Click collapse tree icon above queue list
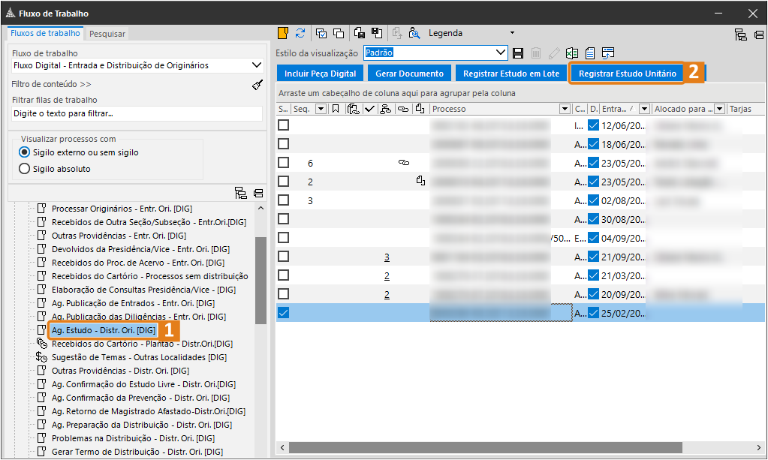The height and width of the screenshot is (460, 768). click(x=258, y=194)
